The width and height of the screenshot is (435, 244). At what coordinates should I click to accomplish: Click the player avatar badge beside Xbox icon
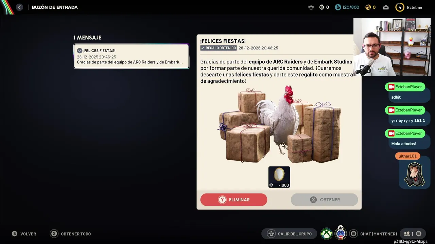pyautogui.click(x=341, y=233)
